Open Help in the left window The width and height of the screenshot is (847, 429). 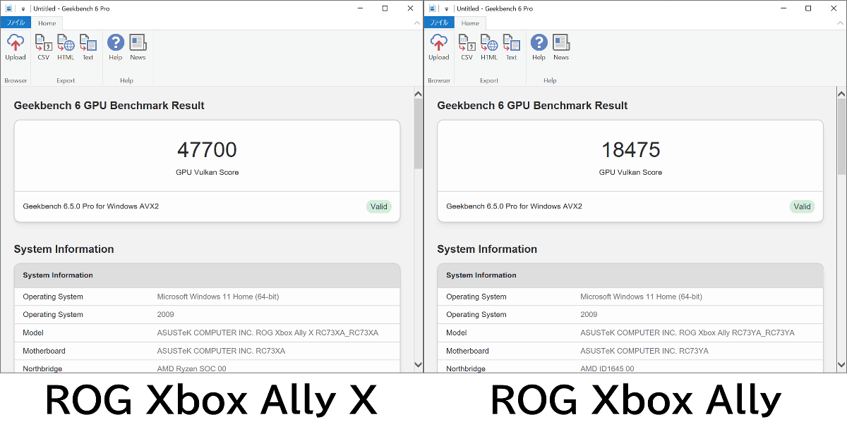116,47
